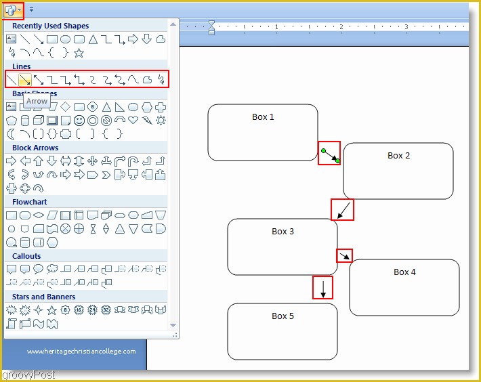Select the Heart shape
Viewport: 481px width, 382px height.
coord(133,120)
